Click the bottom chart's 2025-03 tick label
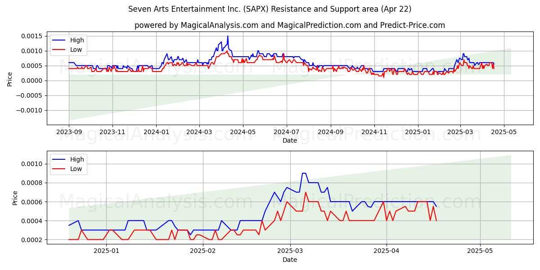540x270 pixels. [x=290, y=251]
